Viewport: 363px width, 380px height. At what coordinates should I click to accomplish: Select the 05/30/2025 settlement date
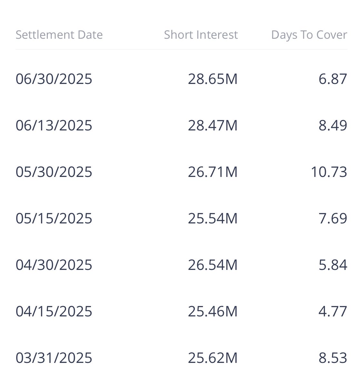(x=54, y=172)
